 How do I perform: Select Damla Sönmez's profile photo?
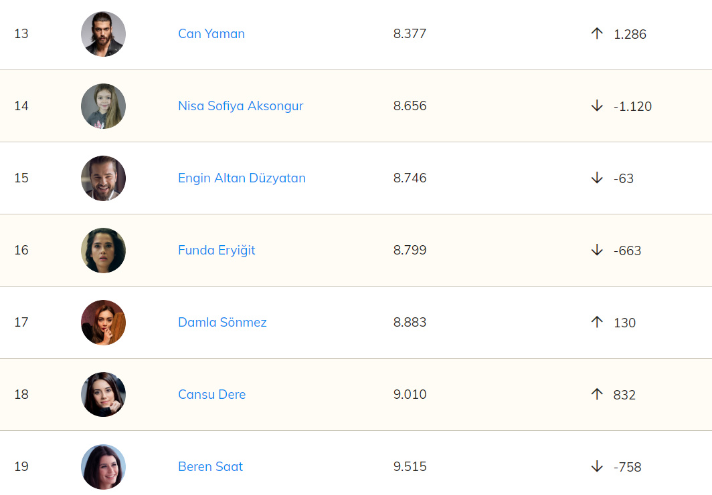click(x=103, y=323)
